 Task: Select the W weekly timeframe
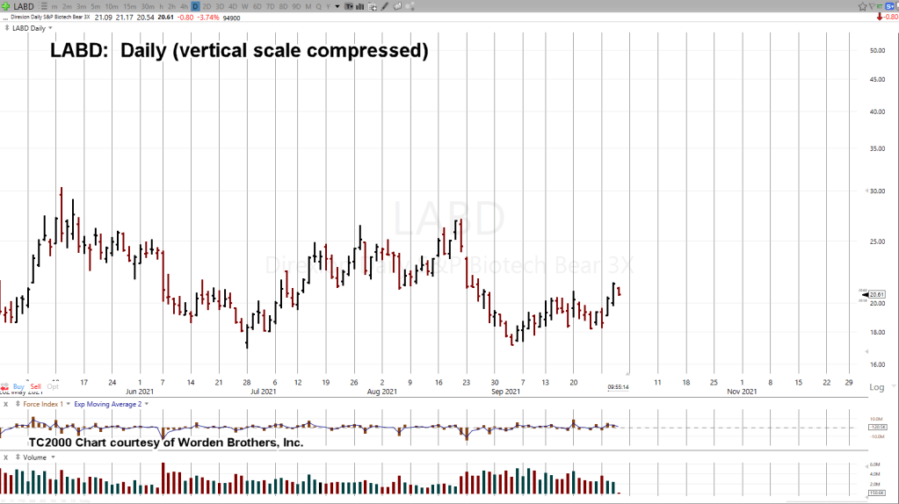(245, 6)
